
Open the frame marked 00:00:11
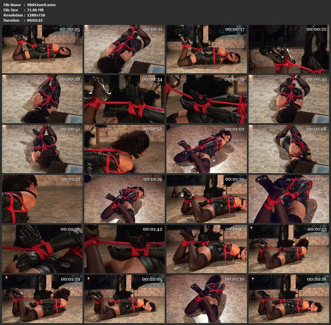(124, 49)
